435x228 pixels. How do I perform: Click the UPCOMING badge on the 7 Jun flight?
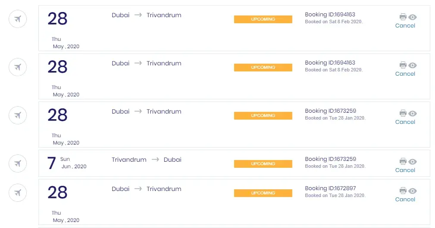[x=263, y=164]
